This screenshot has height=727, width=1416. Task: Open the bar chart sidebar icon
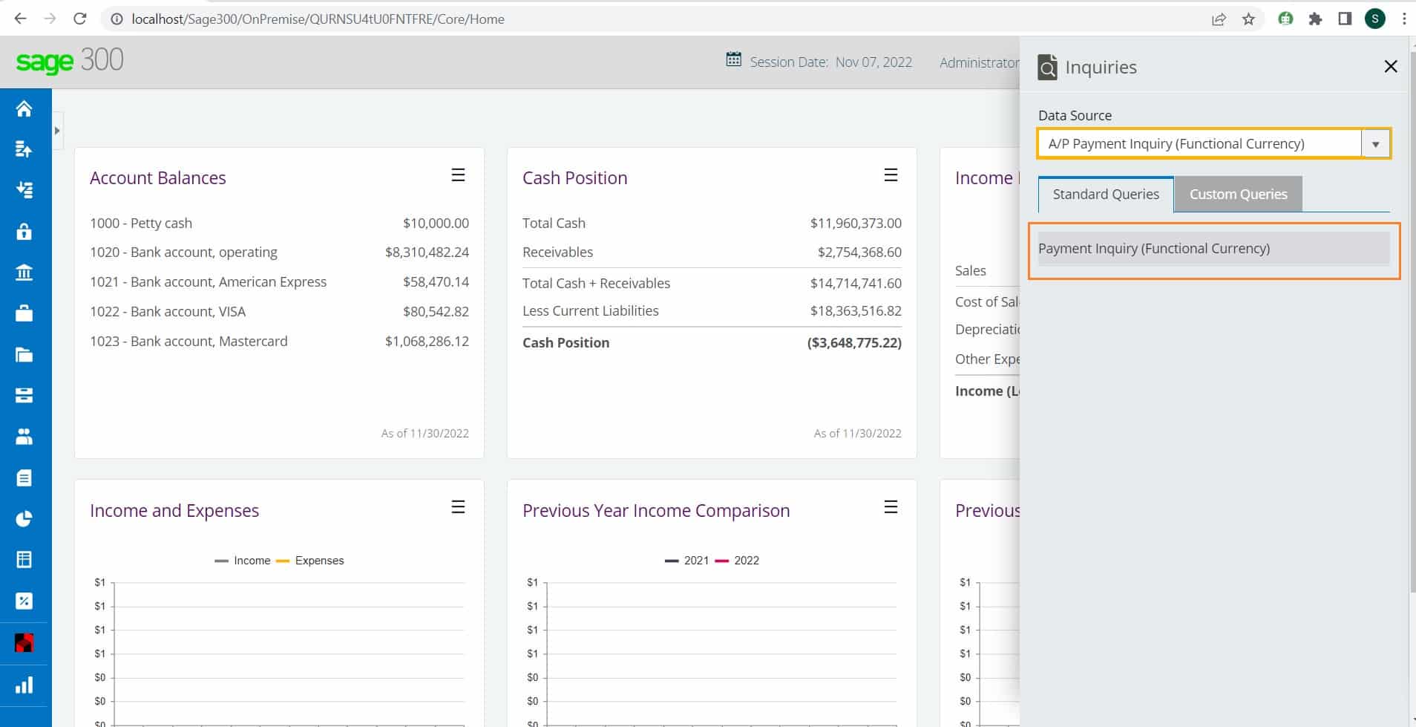(x=24, y=685)
